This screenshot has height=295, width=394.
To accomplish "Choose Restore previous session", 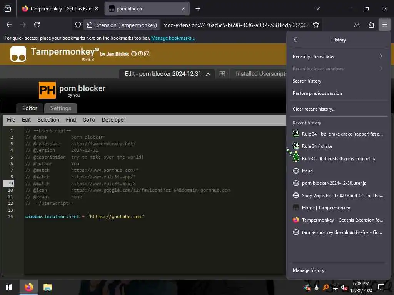I will pyautogui.click(x=339, y=93).
